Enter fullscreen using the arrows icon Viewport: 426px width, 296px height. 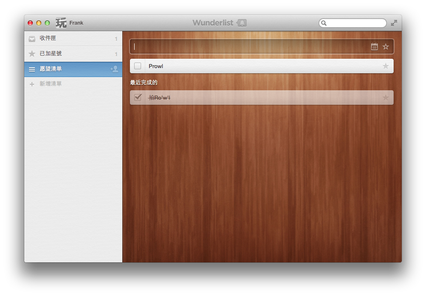[394, 23]
